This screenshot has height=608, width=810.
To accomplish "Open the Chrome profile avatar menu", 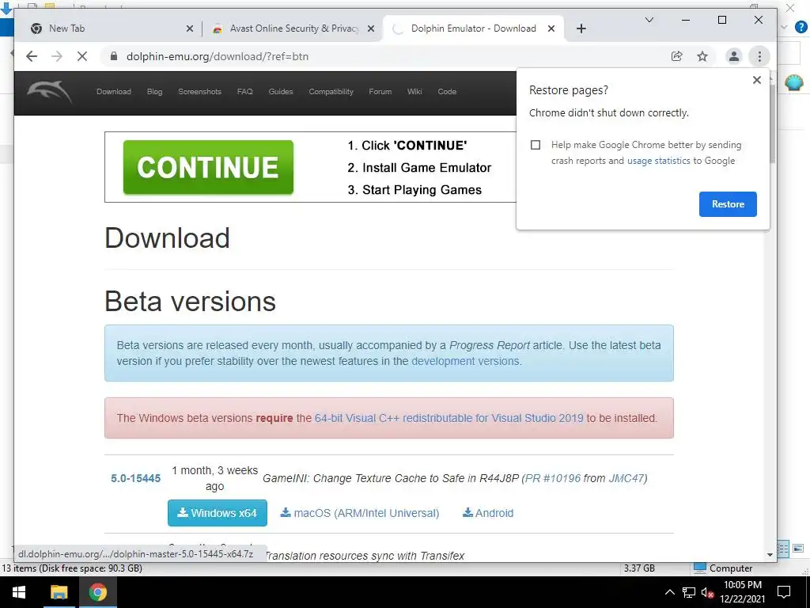I will [x=733, y=56].
